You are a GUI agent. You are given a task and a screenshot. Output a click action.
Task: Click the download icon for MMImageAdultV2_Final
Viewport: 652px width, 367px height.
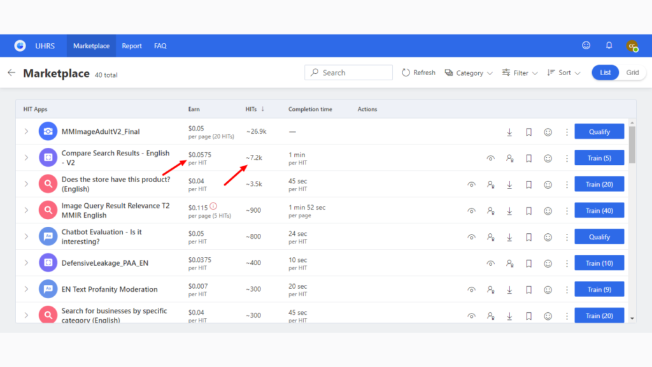coord(509,133)
